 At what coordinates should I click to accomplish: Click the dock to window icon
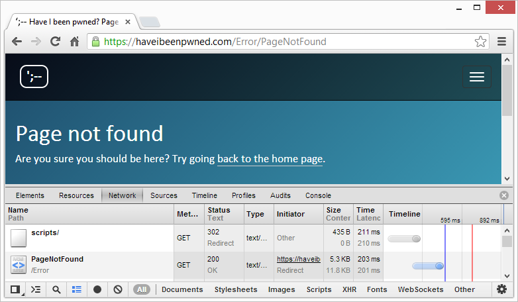click(15, 290)
